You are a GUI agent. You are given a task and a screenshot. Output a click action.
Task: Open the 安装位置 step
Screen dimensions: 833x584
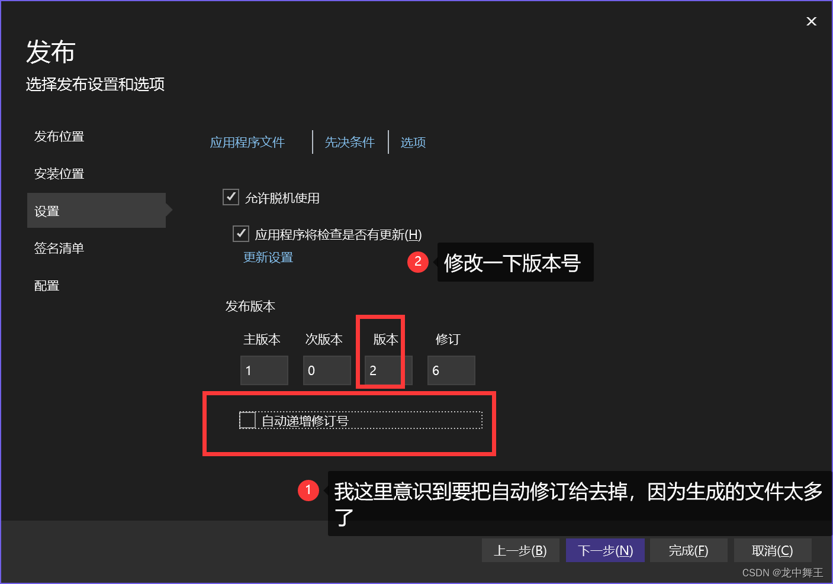coord(59,174)
